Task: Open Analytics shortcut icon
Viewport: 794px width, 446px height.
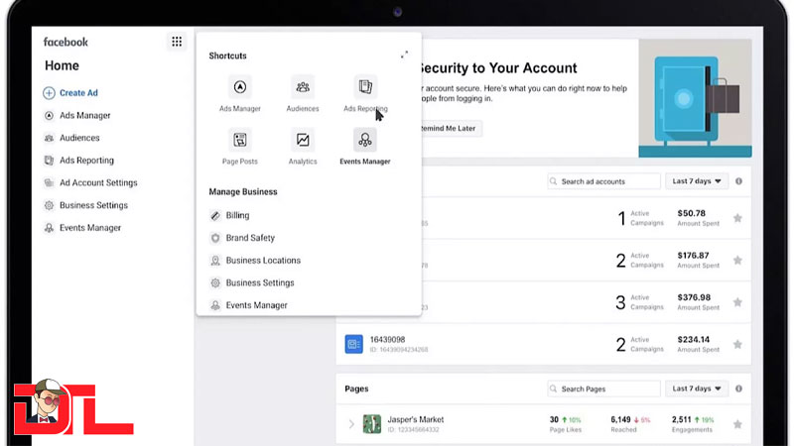Action: click(x=303, y=140)
